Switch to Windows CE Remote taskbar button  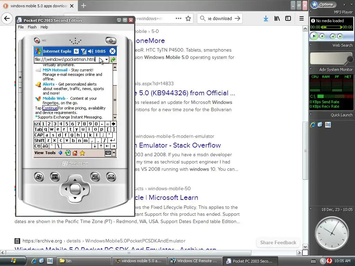tap(194, 261)
